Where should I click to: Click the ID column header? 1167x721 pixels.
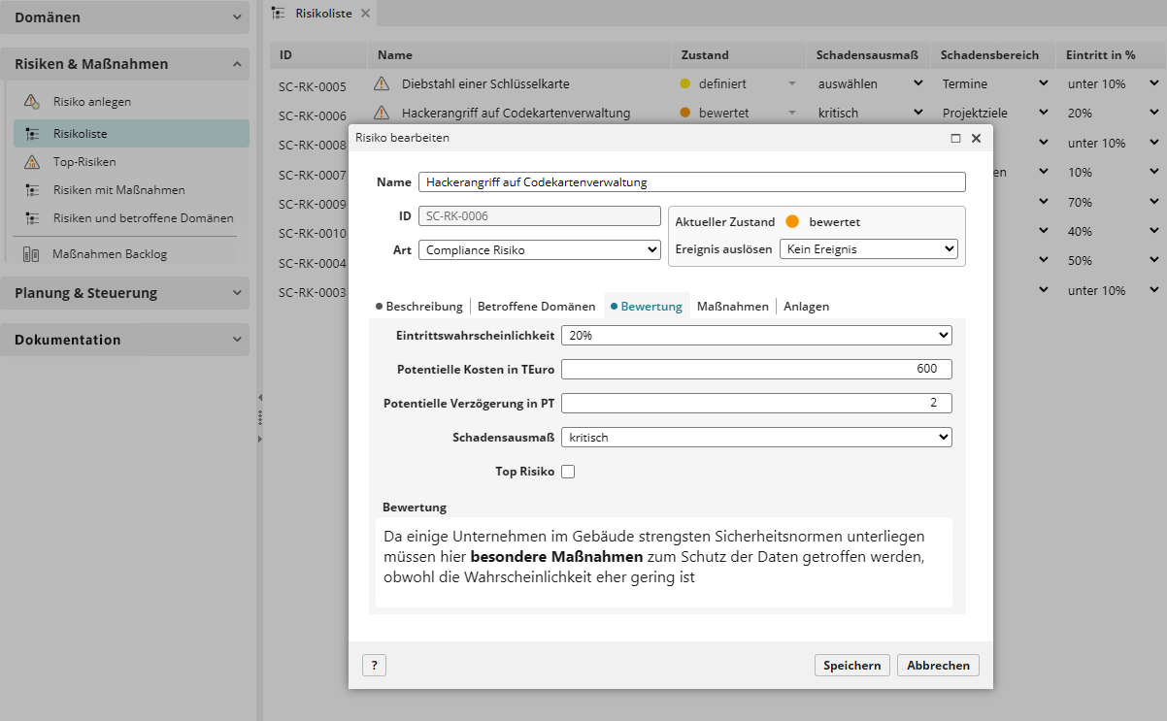pos(319,55)
